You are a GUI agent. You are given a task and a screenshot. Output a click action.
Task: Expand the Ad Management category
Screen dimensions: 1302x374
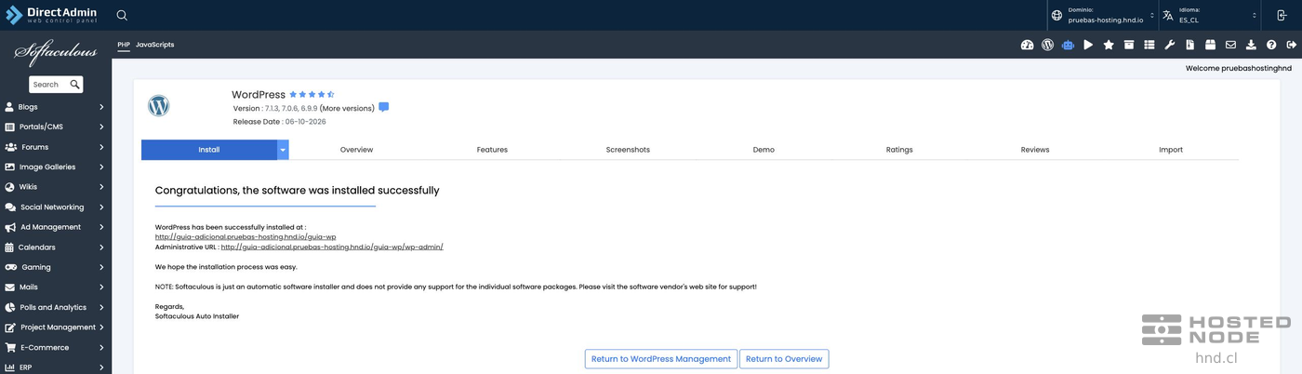[x=56, y=227]
